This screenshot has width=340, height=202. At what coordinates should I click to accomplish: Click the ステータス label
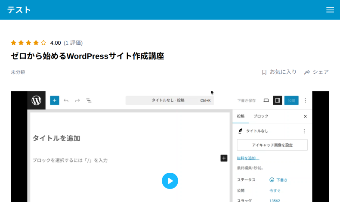[x=246, y=180]
